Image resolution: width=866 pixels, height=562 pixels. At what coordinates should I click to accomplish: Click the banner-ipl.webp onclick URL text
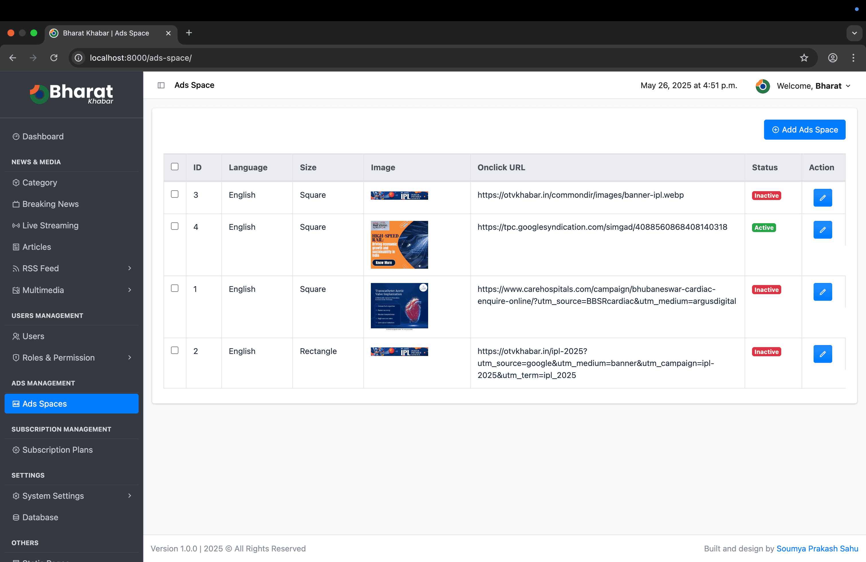pyautogui.click(x=580, y=195)
